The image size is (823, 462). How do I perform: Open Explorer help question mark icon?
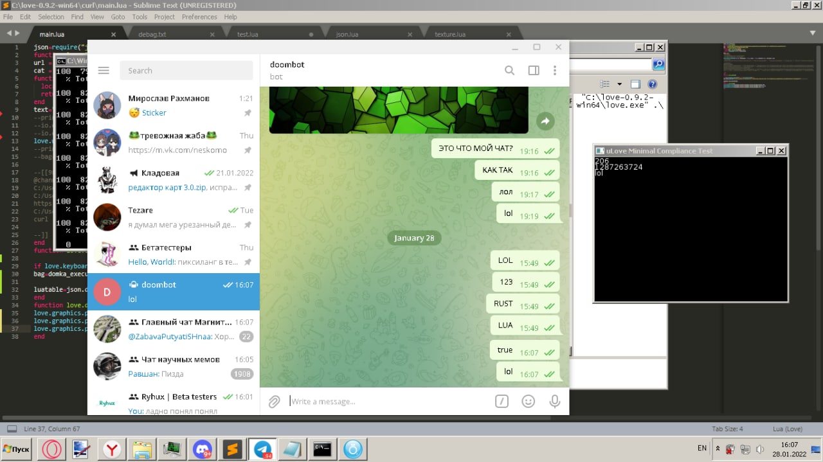pyautogui.click(x=653, y=84)
